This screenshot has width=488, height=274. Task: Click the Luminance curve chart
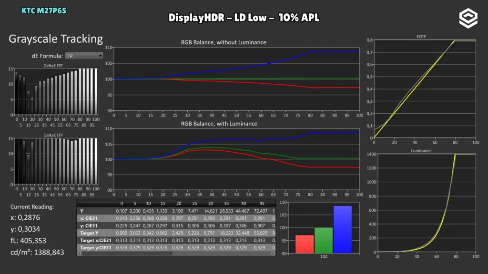pos(427,203)
